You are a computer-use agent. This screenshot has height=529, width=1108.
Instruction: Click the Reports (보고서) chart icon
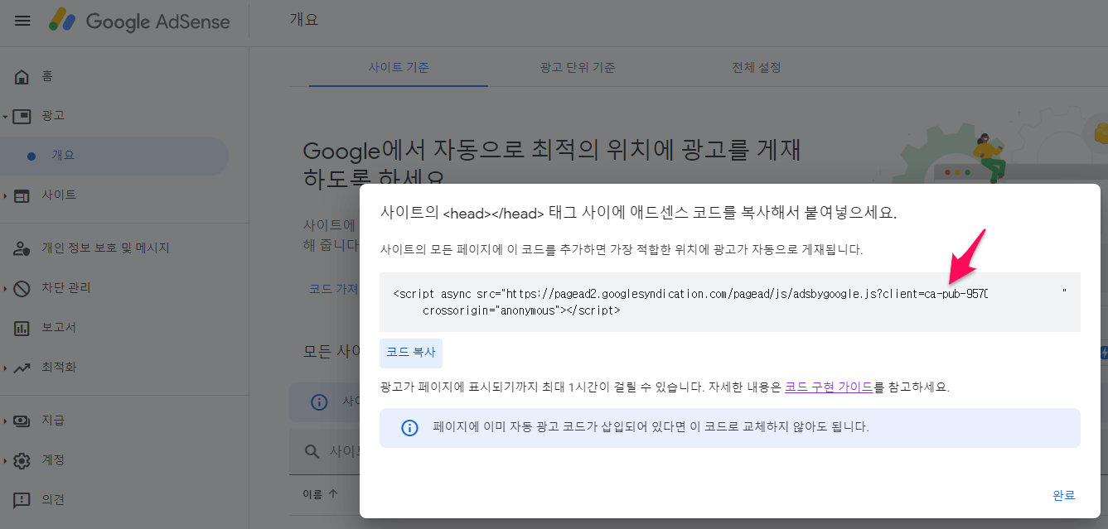[x=22, y=328]
